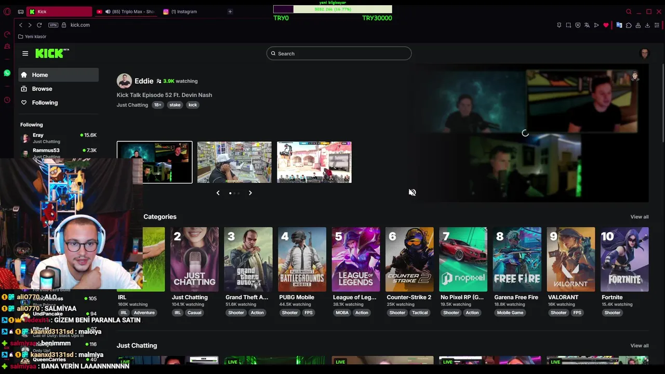Screen dimensions: 665x374
Task: Open the downloads icon in toolbar
Action: (647, 25)
